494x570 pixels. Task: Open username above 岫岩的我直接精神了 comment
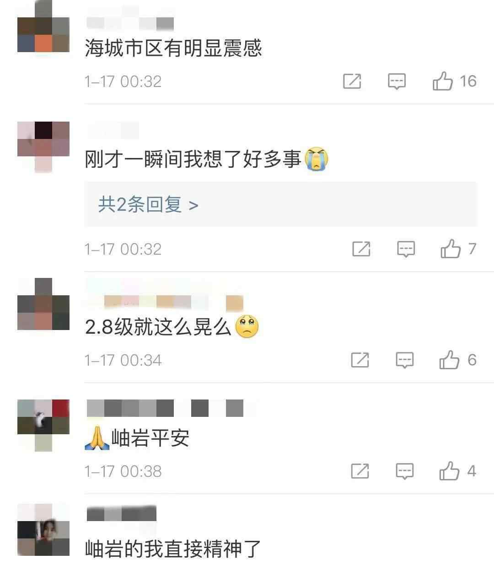pos(121,514)
